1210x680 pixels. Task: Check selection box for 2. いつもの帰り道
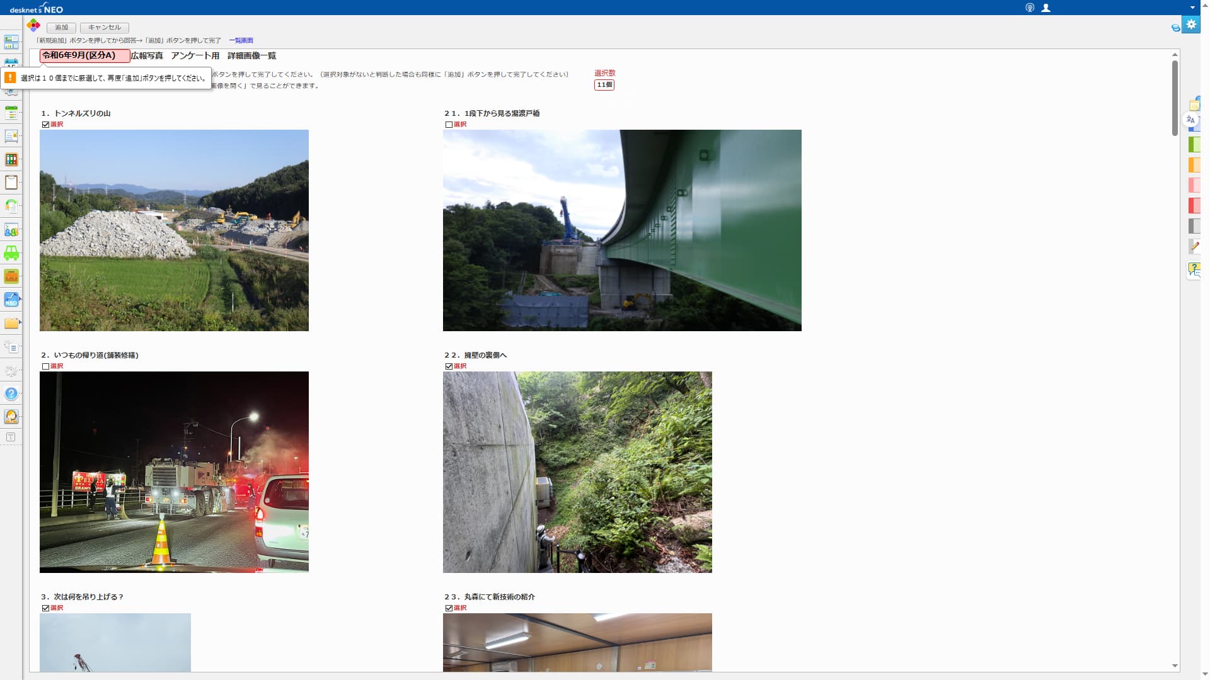click(45, 366)
